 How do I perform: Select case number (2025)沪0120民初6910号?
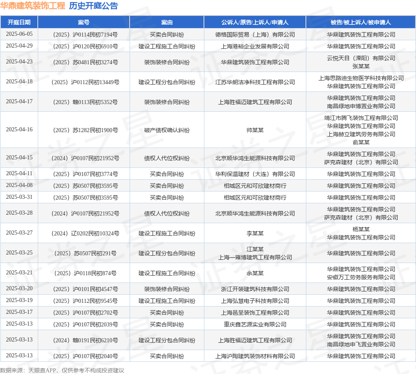(85, 46)
